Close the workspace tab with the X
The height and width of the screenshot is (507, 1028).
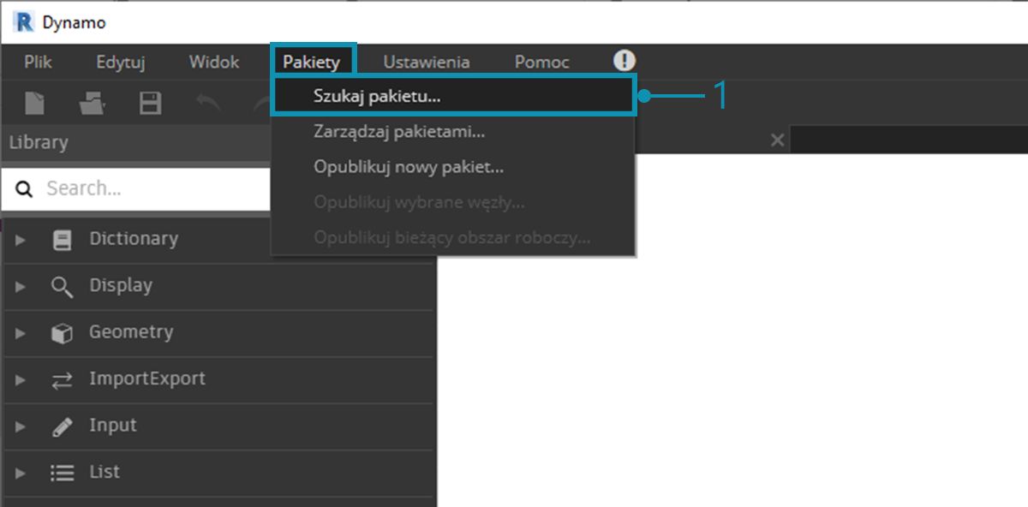click(777, 140)
